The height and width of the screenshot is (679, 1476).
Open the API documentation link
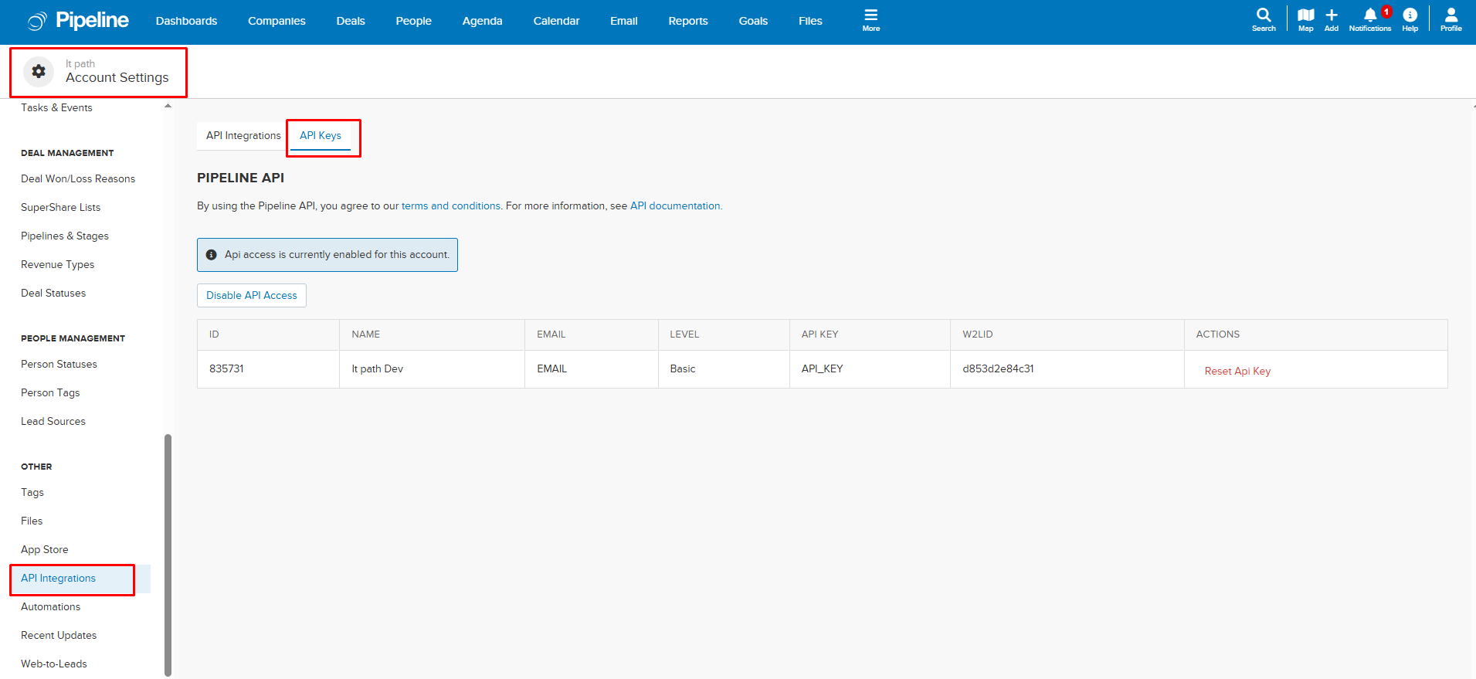(x=675, y=206)
